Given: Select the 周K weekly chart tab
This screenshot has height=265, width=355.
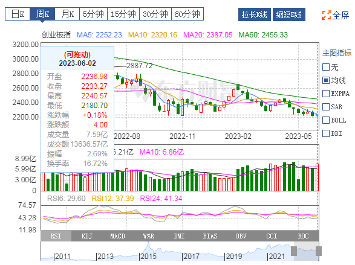Looking at the screenshot, I should (x=42, y=14).
